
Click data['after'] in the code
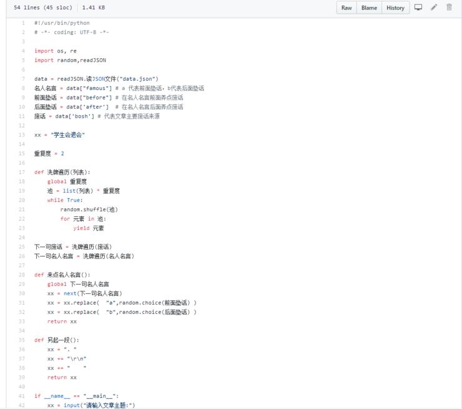click(87, 107)
